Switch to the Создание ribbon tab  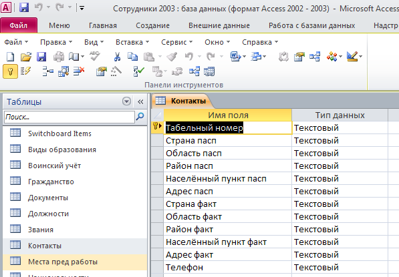(152, 25)
